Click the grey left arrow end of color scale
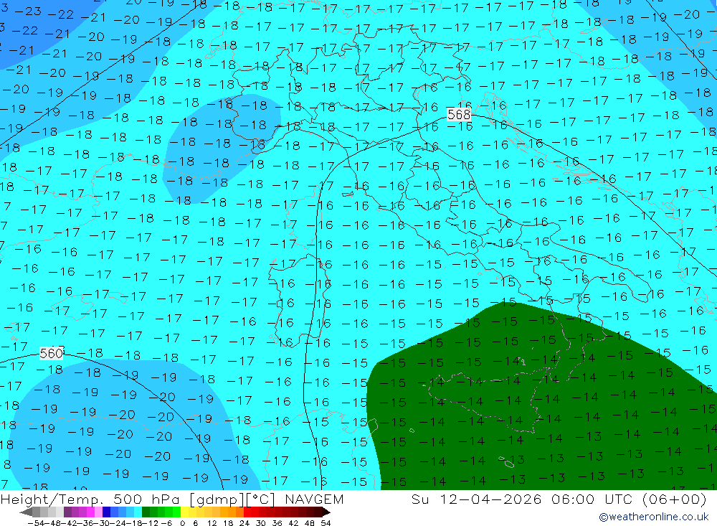 (26, 512)
